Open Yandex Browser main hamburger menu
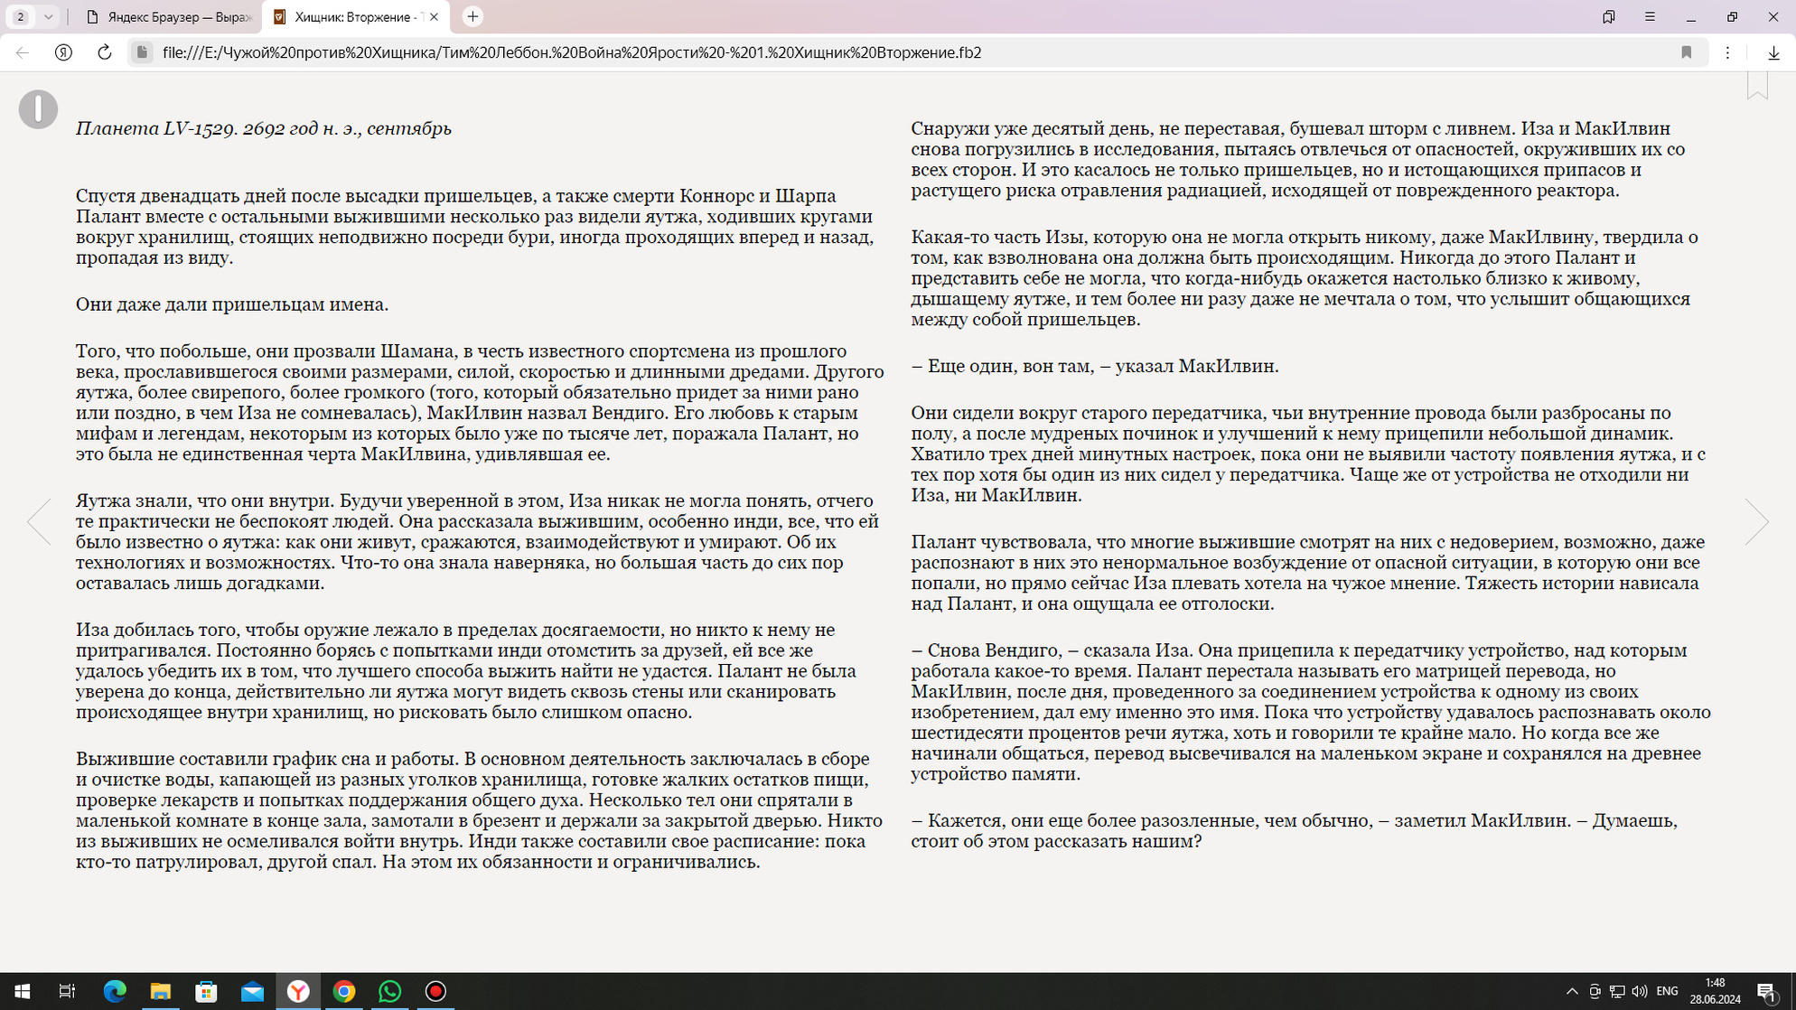 [x=1650, y=17]
